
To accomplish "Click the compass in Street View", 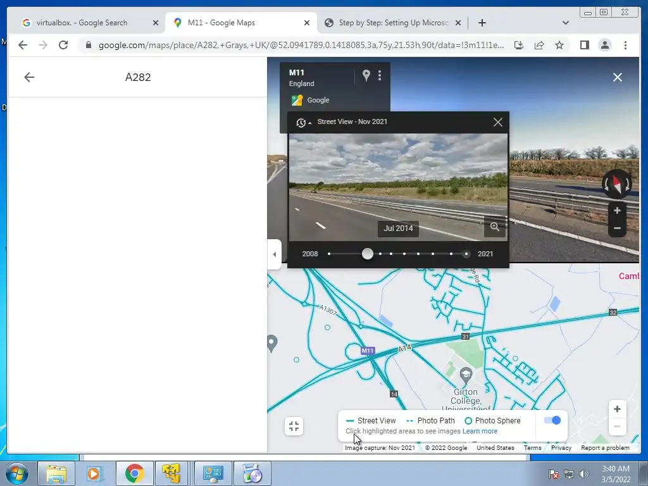I will tap(616, 184).
